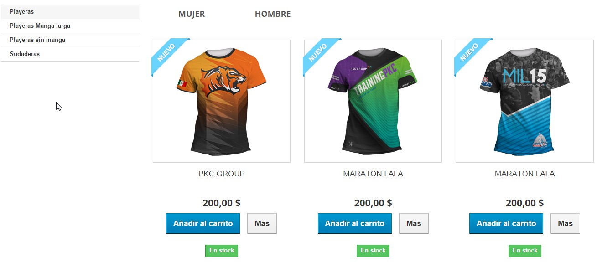
Task: Click the PKC GROUP product title
Action: tap(222, 174)
